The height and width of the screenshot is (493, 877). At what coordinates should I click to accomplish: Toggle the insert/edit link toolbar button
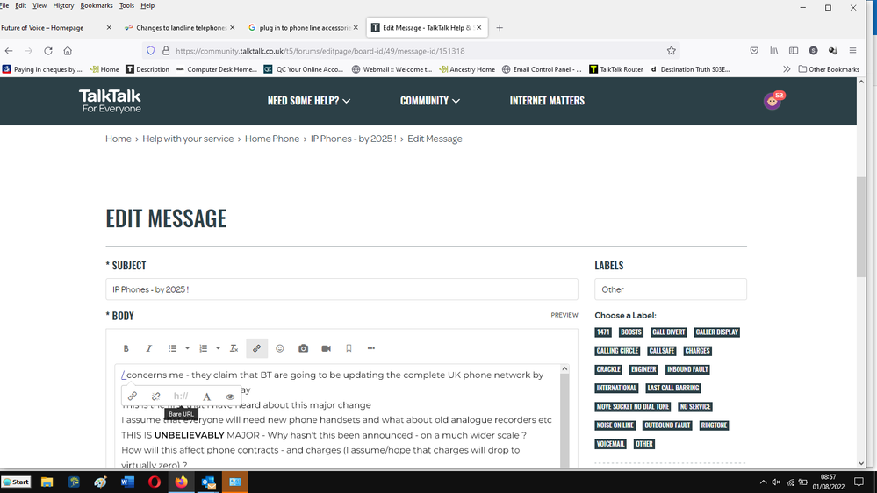(x=256, y=348)
